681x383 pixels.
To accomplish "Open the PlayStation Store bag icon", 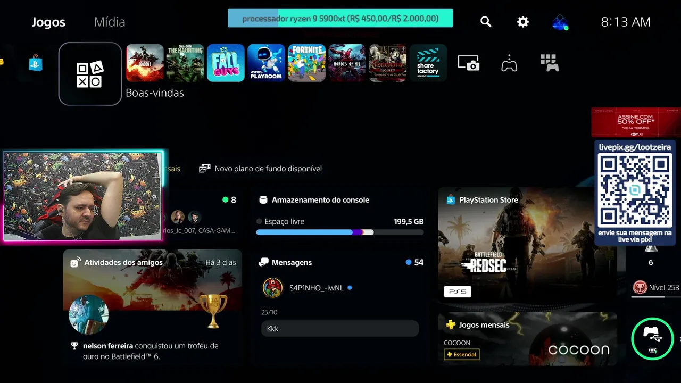I will pyautogui.click(x=36, y=63).
